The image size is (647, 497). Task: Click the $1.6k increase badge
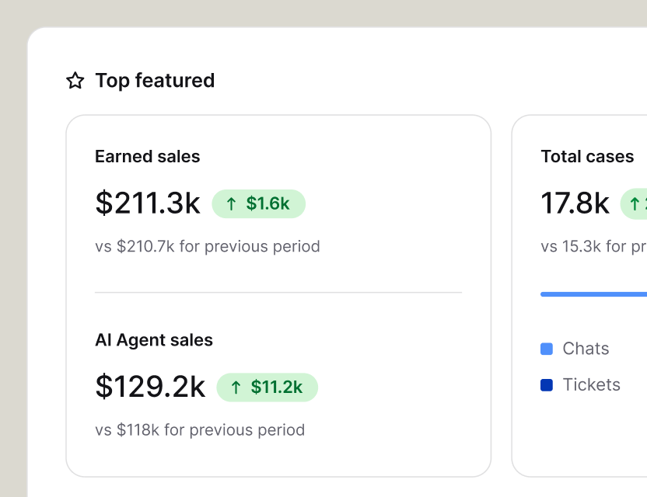pyautogui.click(x=259, y=203)
